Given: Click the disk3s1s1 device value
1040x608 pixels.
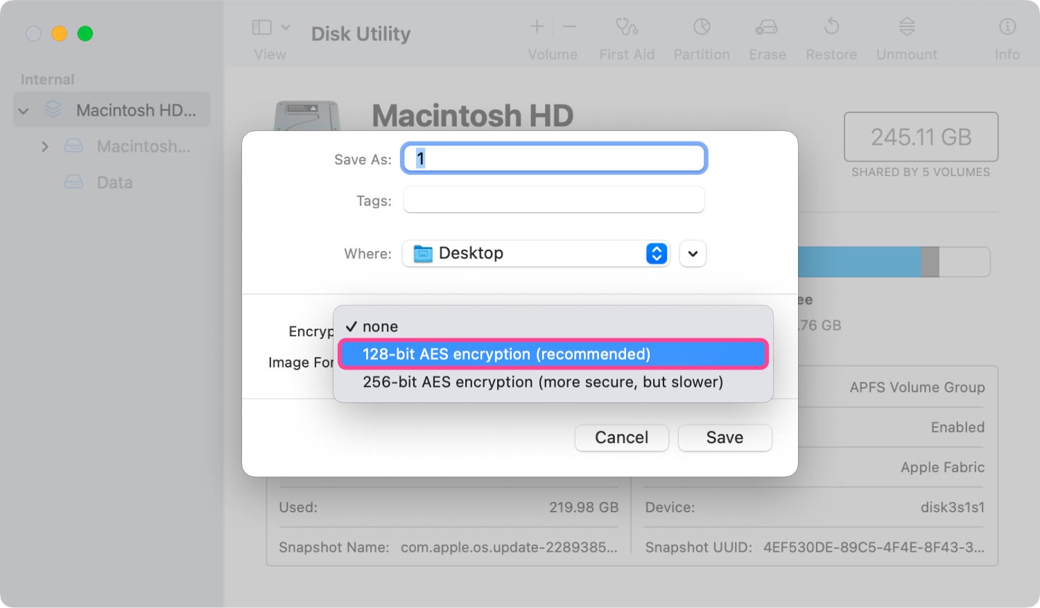Looking at the screenshot, I should (x=952, y=507).
